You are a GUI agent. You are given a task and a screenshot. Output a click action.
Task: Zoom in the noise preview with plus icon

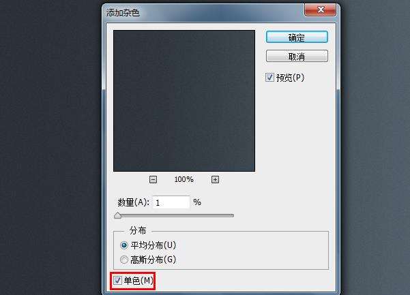(x=215, y=179)
